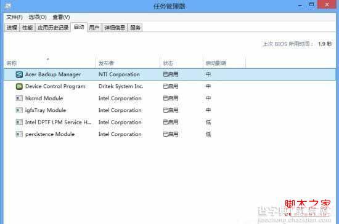Switch to the 详细信息 tab
This screenshot has width=339, height=224.
tap(115, 28)
